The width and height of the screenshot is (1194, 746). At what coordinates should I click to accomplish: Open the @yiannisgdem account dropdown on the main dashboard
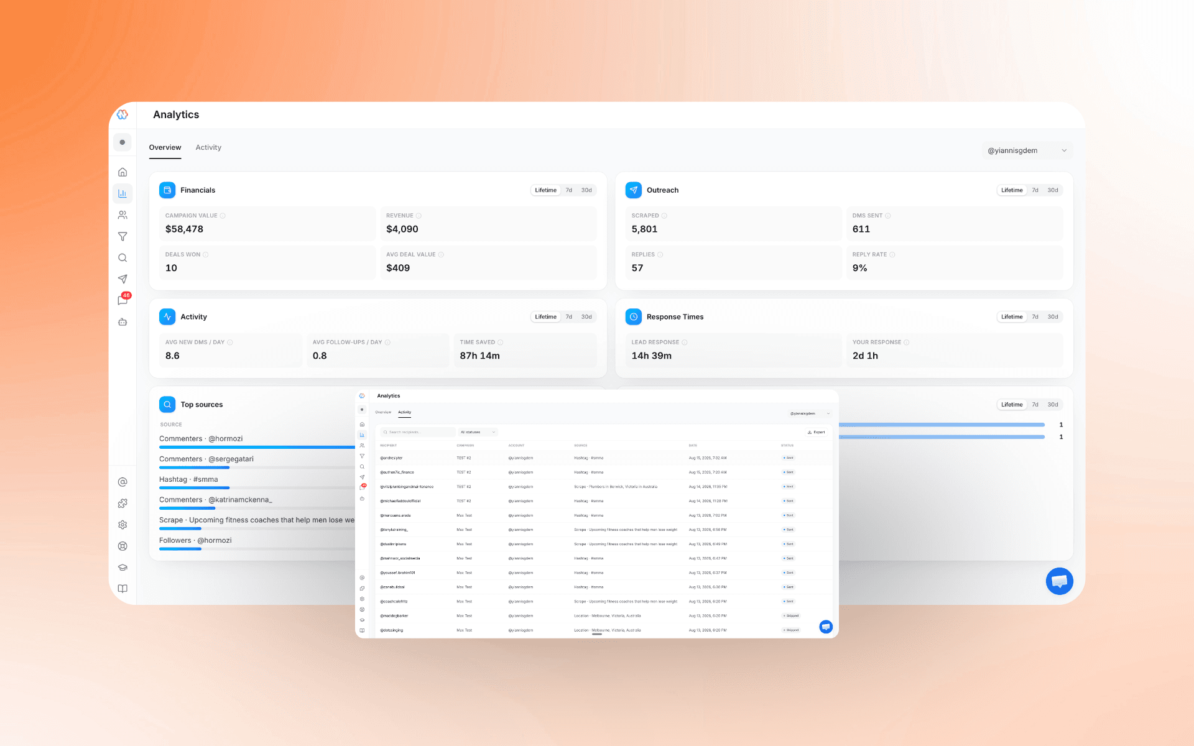click(1027, 150)
